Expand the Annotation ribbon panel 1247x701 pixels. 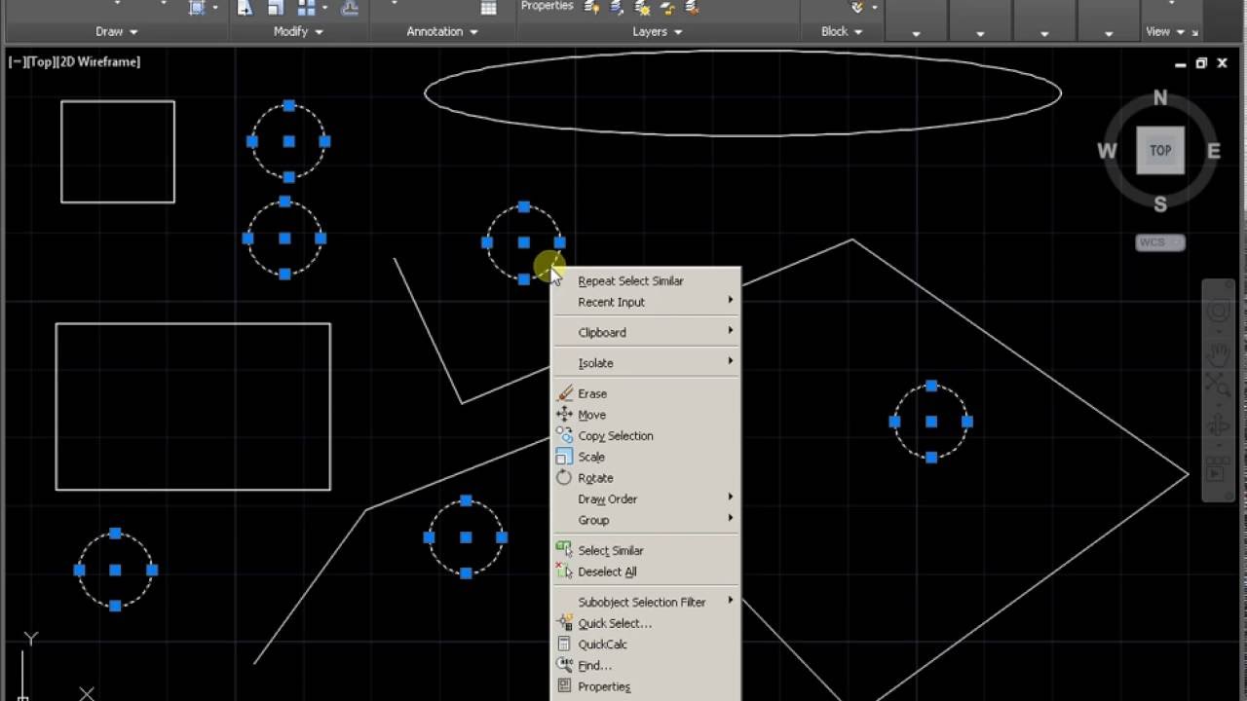click(x=442, y=31)
